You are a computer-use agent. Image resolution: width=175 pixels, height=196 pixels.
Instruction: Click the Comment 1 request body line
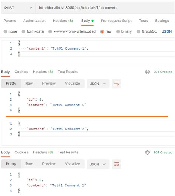tap(58, 48)
